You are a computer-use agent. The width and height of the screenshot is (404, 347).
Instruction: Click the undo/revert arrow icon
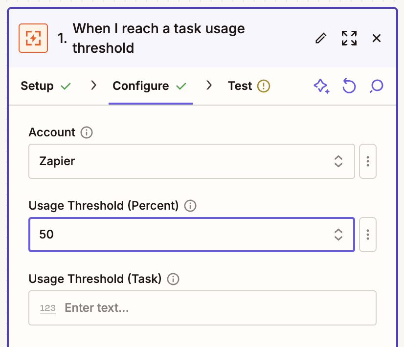tap(349, 86)
